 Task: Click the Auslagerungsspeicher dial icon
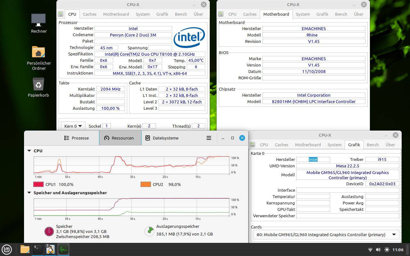[149, 231]
